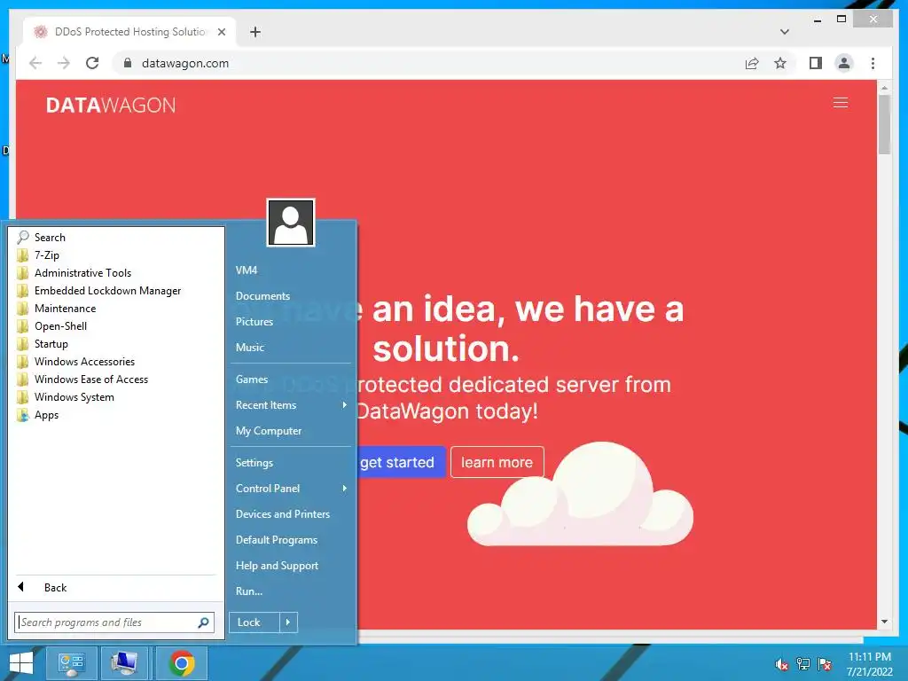Click the network tray icon
The height and width of the screenshot is (681, 908).
(803, 664)
